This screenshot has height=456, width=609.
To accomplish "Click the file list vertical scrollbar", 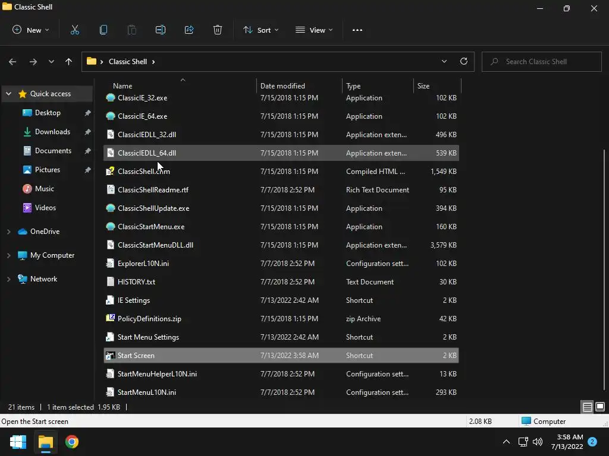I will click(x=604, y=270).
